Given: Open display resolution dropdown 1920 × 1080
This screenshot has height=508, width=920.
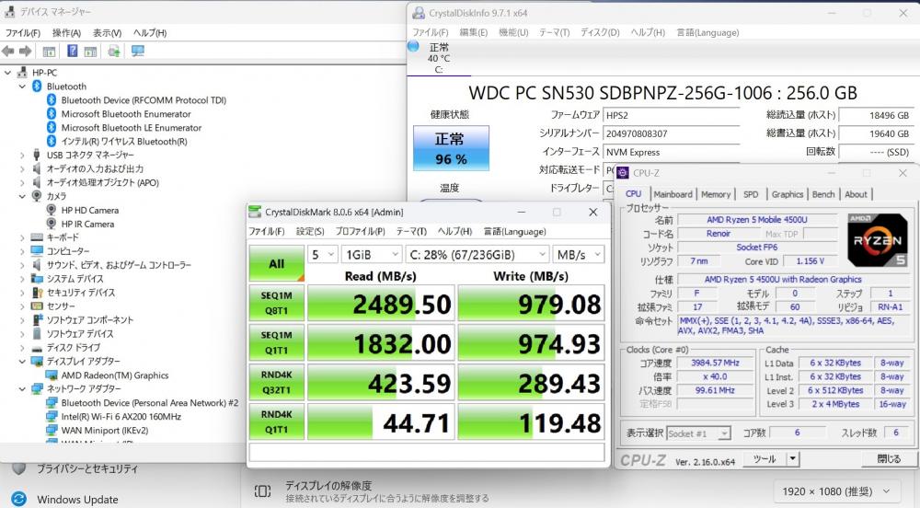Looking at the screenshot, I should click(836, 491).
